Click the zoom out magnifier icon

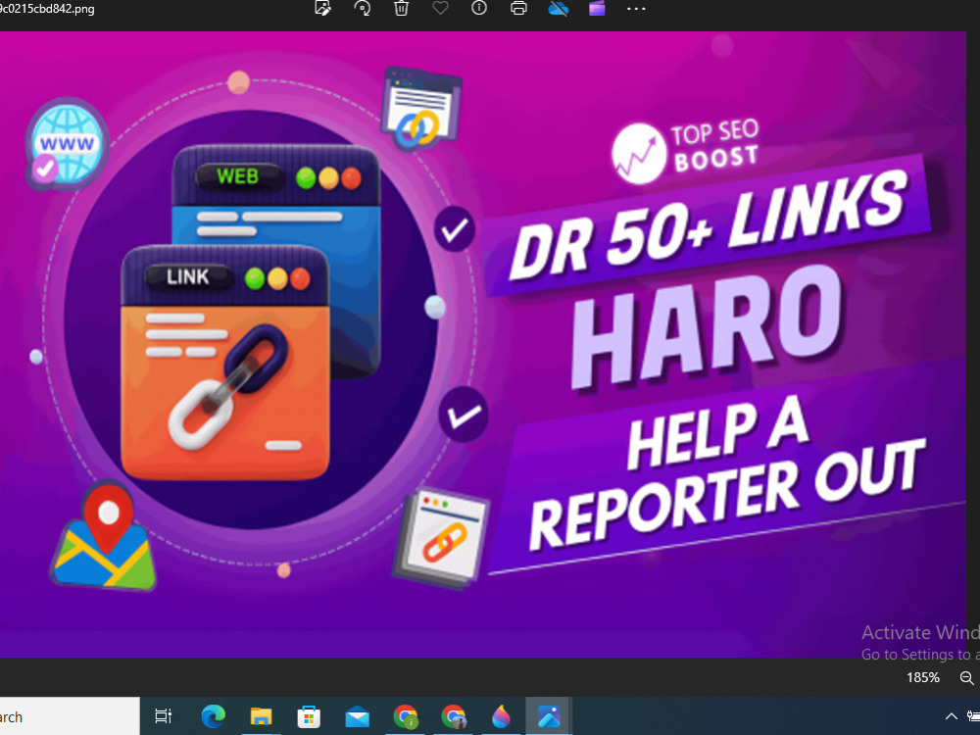967,677
